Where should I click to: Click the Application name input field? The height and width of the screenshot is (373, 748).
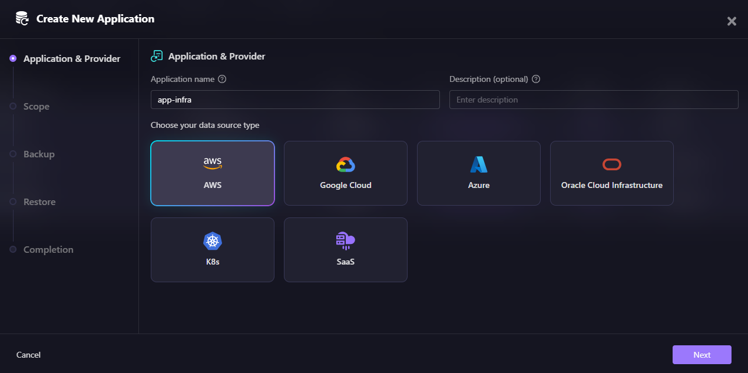295,100
